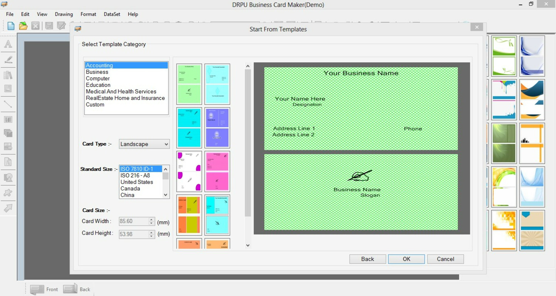Select the Shapes tool in sidebar
This screenshot has height=296, width=556.
[x=8, y=177]
